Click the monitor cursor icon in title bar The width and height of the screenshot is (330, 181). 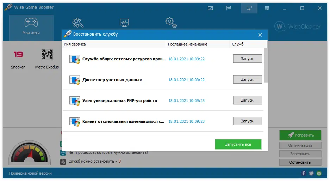pyautogui.click(x=249, y=8)
